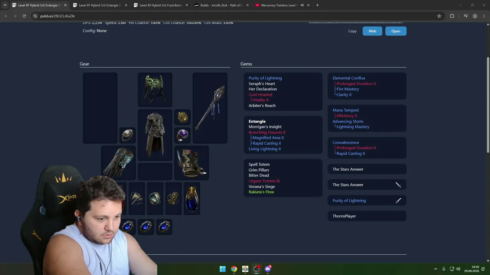This screenshot has height=275, width=490.
Task: Select the Living Lightning II gem
Action: click(265, 149)
